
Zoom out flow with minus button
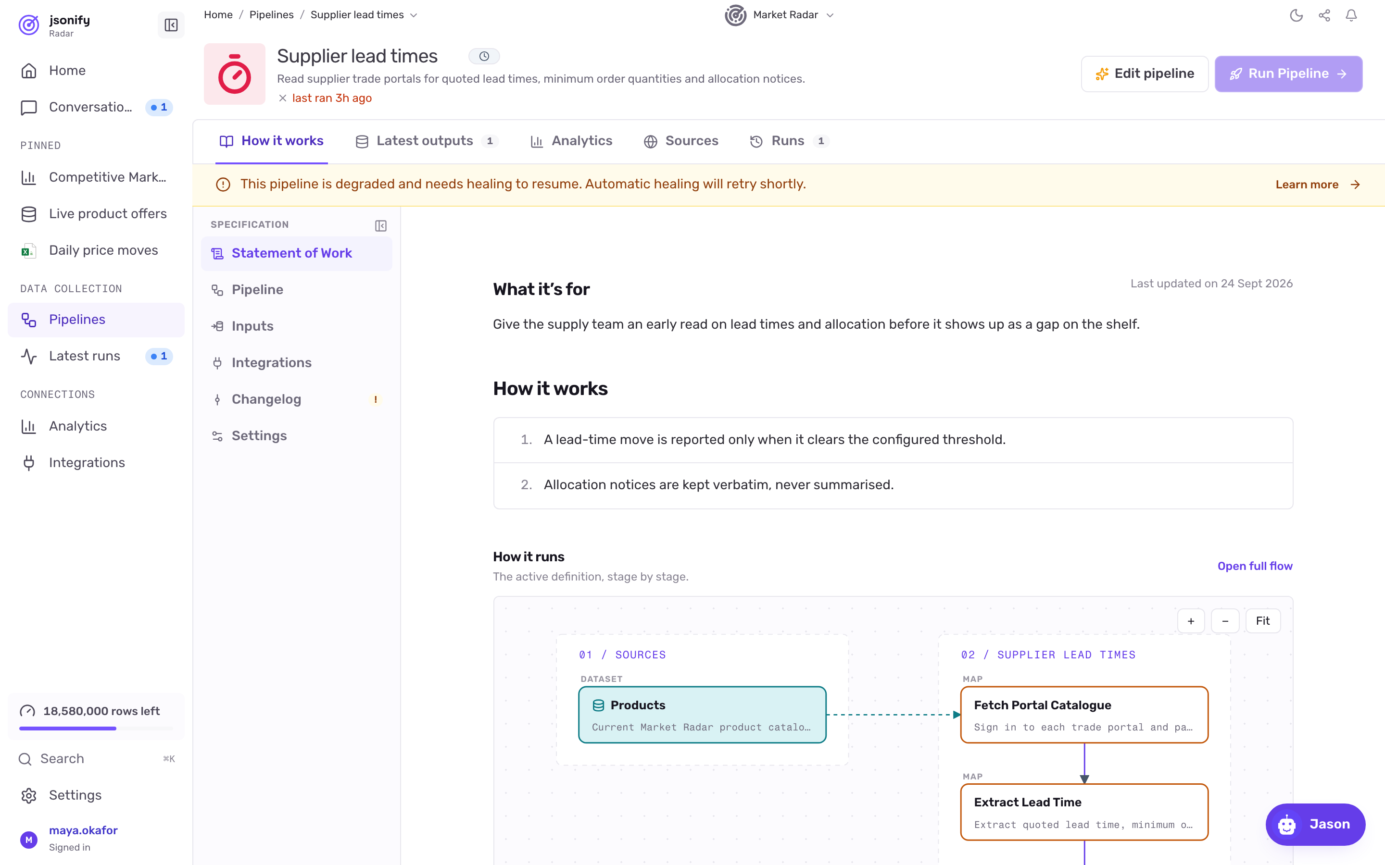1225,621
